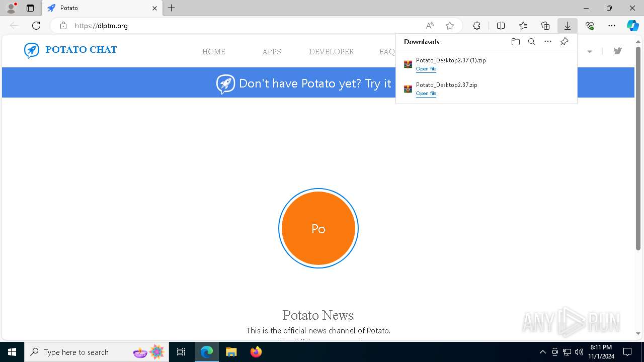The width and height of the screenshot is (644, 362).
Task: Open File Explorer on taskbar
Action: [x=231, y=352]
